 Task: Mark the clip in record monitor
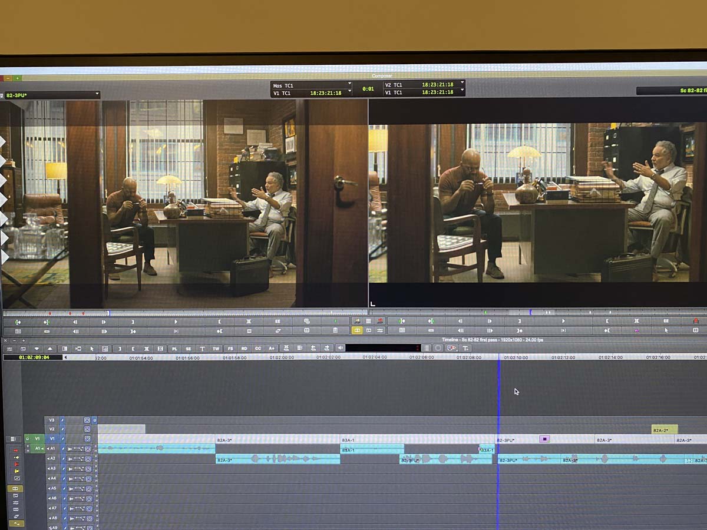(636, 322)
